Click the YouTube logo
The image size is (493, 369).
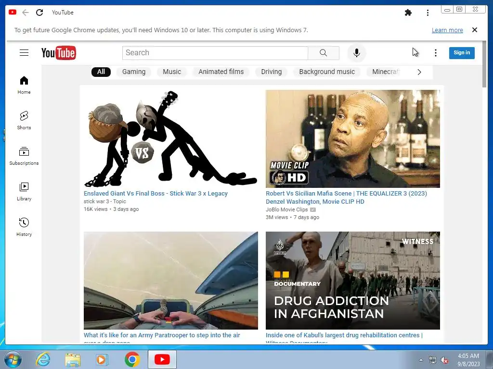[58, 53]
